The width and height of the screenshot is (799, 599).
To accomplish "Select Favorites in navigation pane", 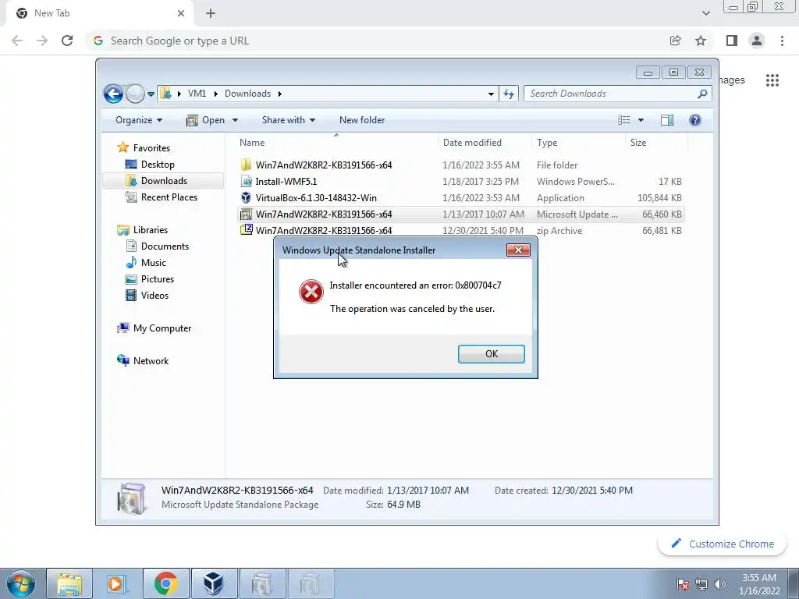I will click(x=151, y=147).
